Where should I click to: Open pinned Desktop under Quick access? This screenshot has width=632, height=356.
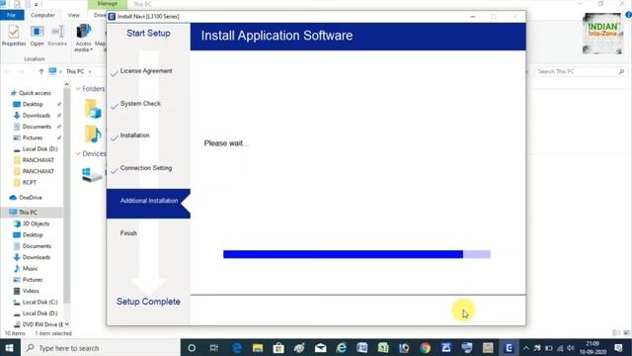33,104
